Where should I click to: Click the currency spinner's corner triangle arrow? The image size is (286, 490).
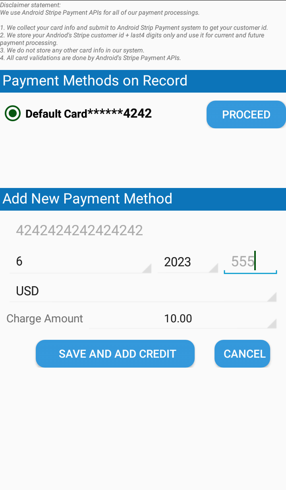point(272,297)
